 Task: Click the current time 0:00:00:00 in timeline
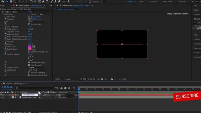7,87
